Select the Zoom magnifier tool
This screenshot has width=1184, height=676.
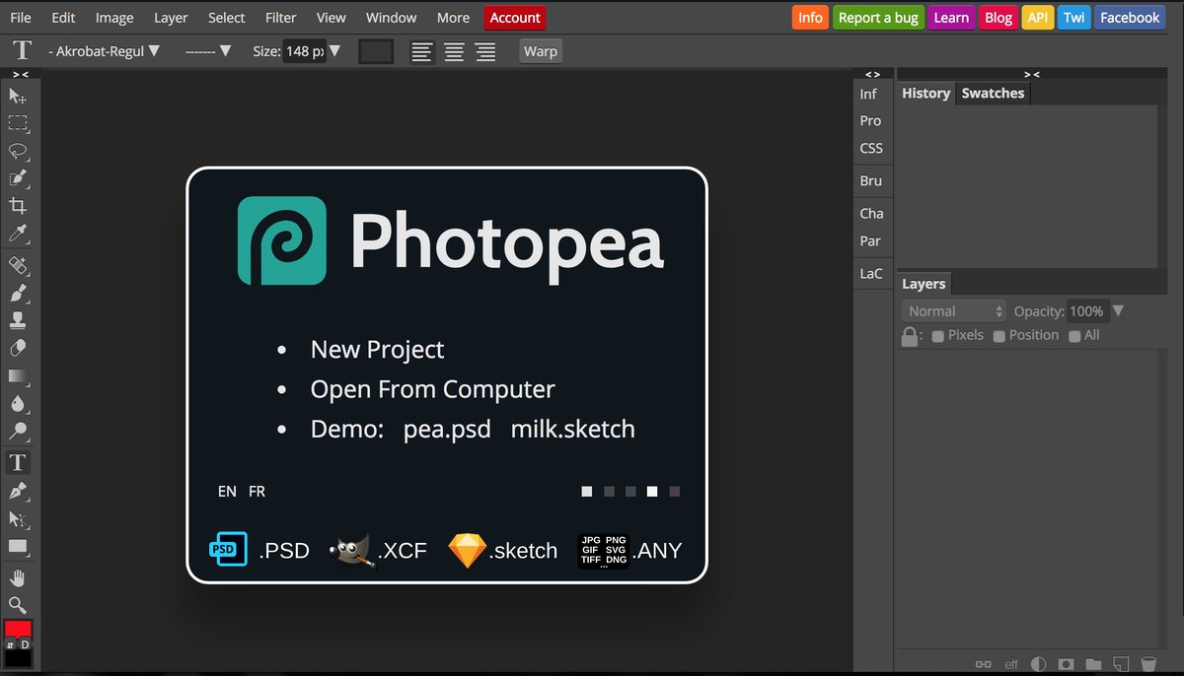18,604
